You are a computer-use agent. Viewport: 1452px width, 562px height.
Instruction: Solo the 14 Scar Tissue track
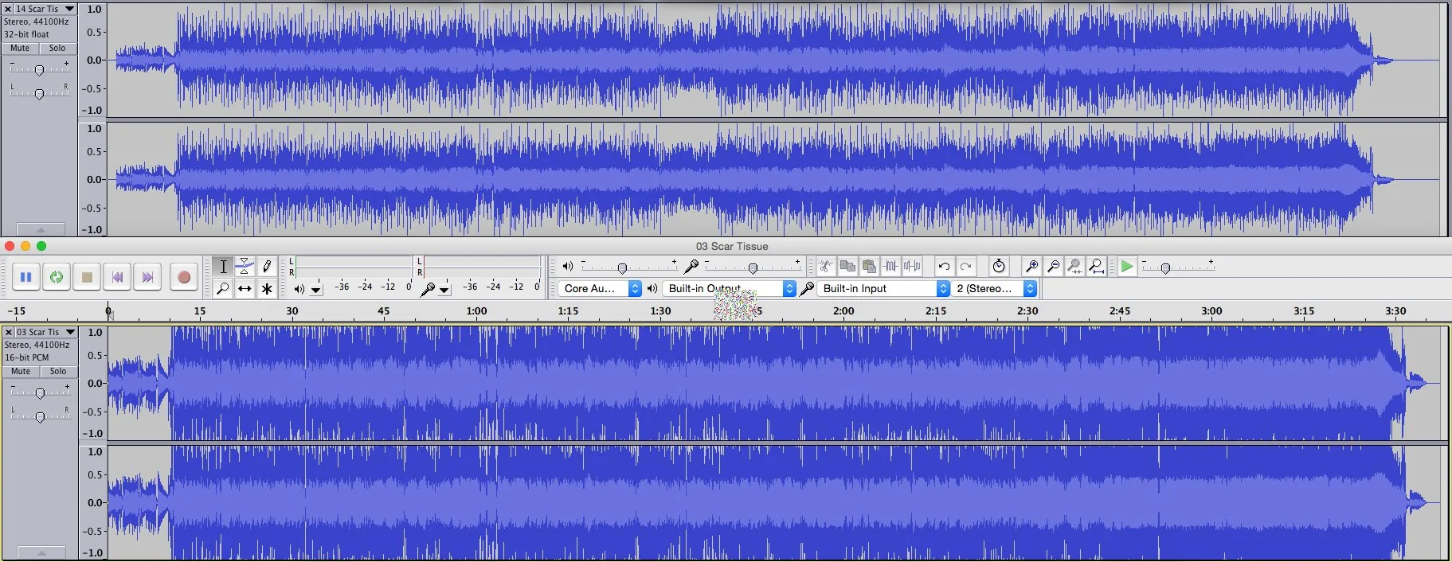coord(57,49)
